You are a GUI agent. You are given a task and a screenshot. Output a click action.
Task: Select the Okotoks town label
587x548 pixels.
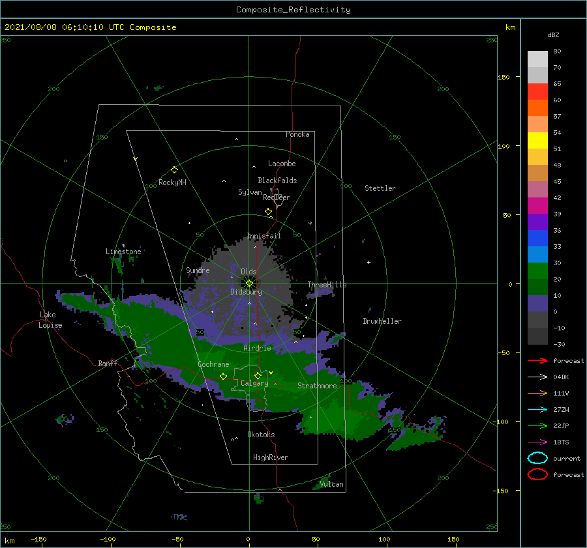pos(261,435)
